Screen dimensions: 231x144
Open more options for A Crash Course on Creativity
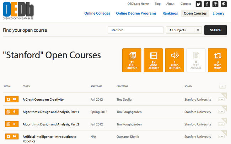[221, 99]
